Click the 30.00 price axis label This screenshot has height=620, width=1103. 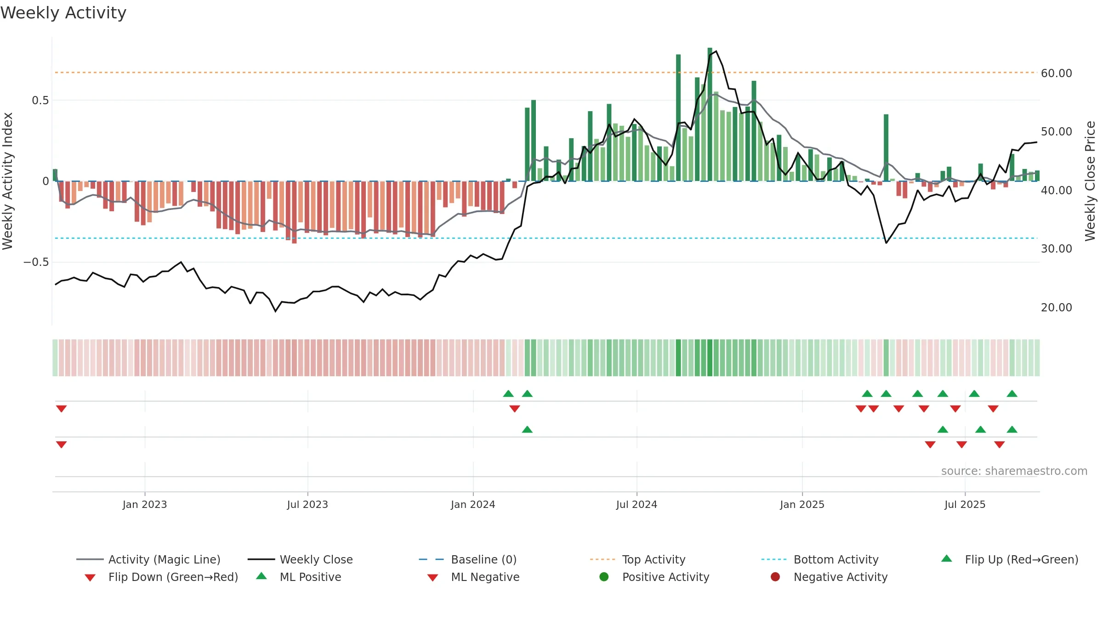click(x=1056, y=248)
